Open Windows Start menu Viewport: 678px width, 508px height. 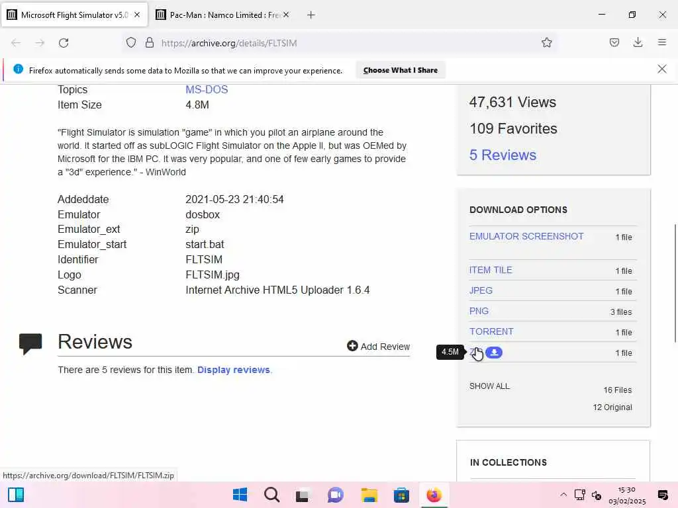(240, 495)
